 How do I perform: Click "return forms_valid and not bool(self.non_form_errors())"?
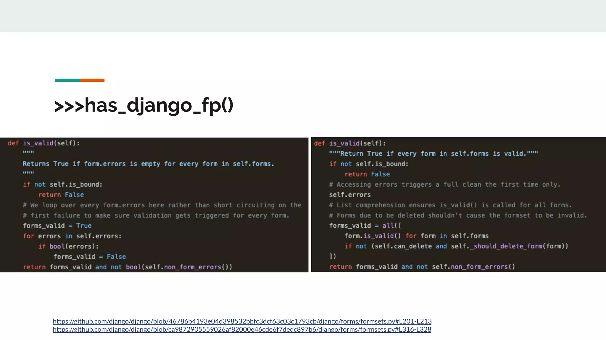tap(128, 267)
